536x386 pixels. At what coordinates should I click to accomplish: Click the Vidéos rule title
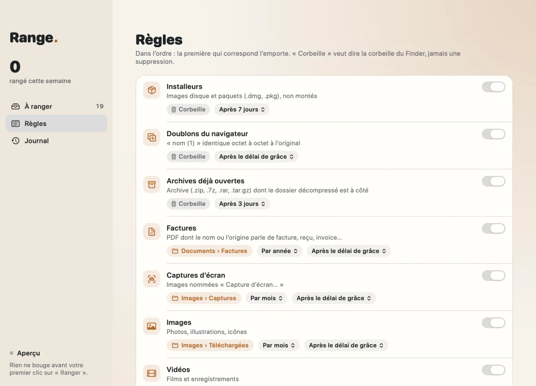pos(178,369)
